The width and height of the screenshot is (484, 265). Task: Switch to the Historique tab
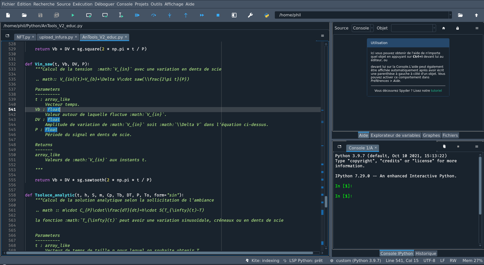(x=426, y=253)
